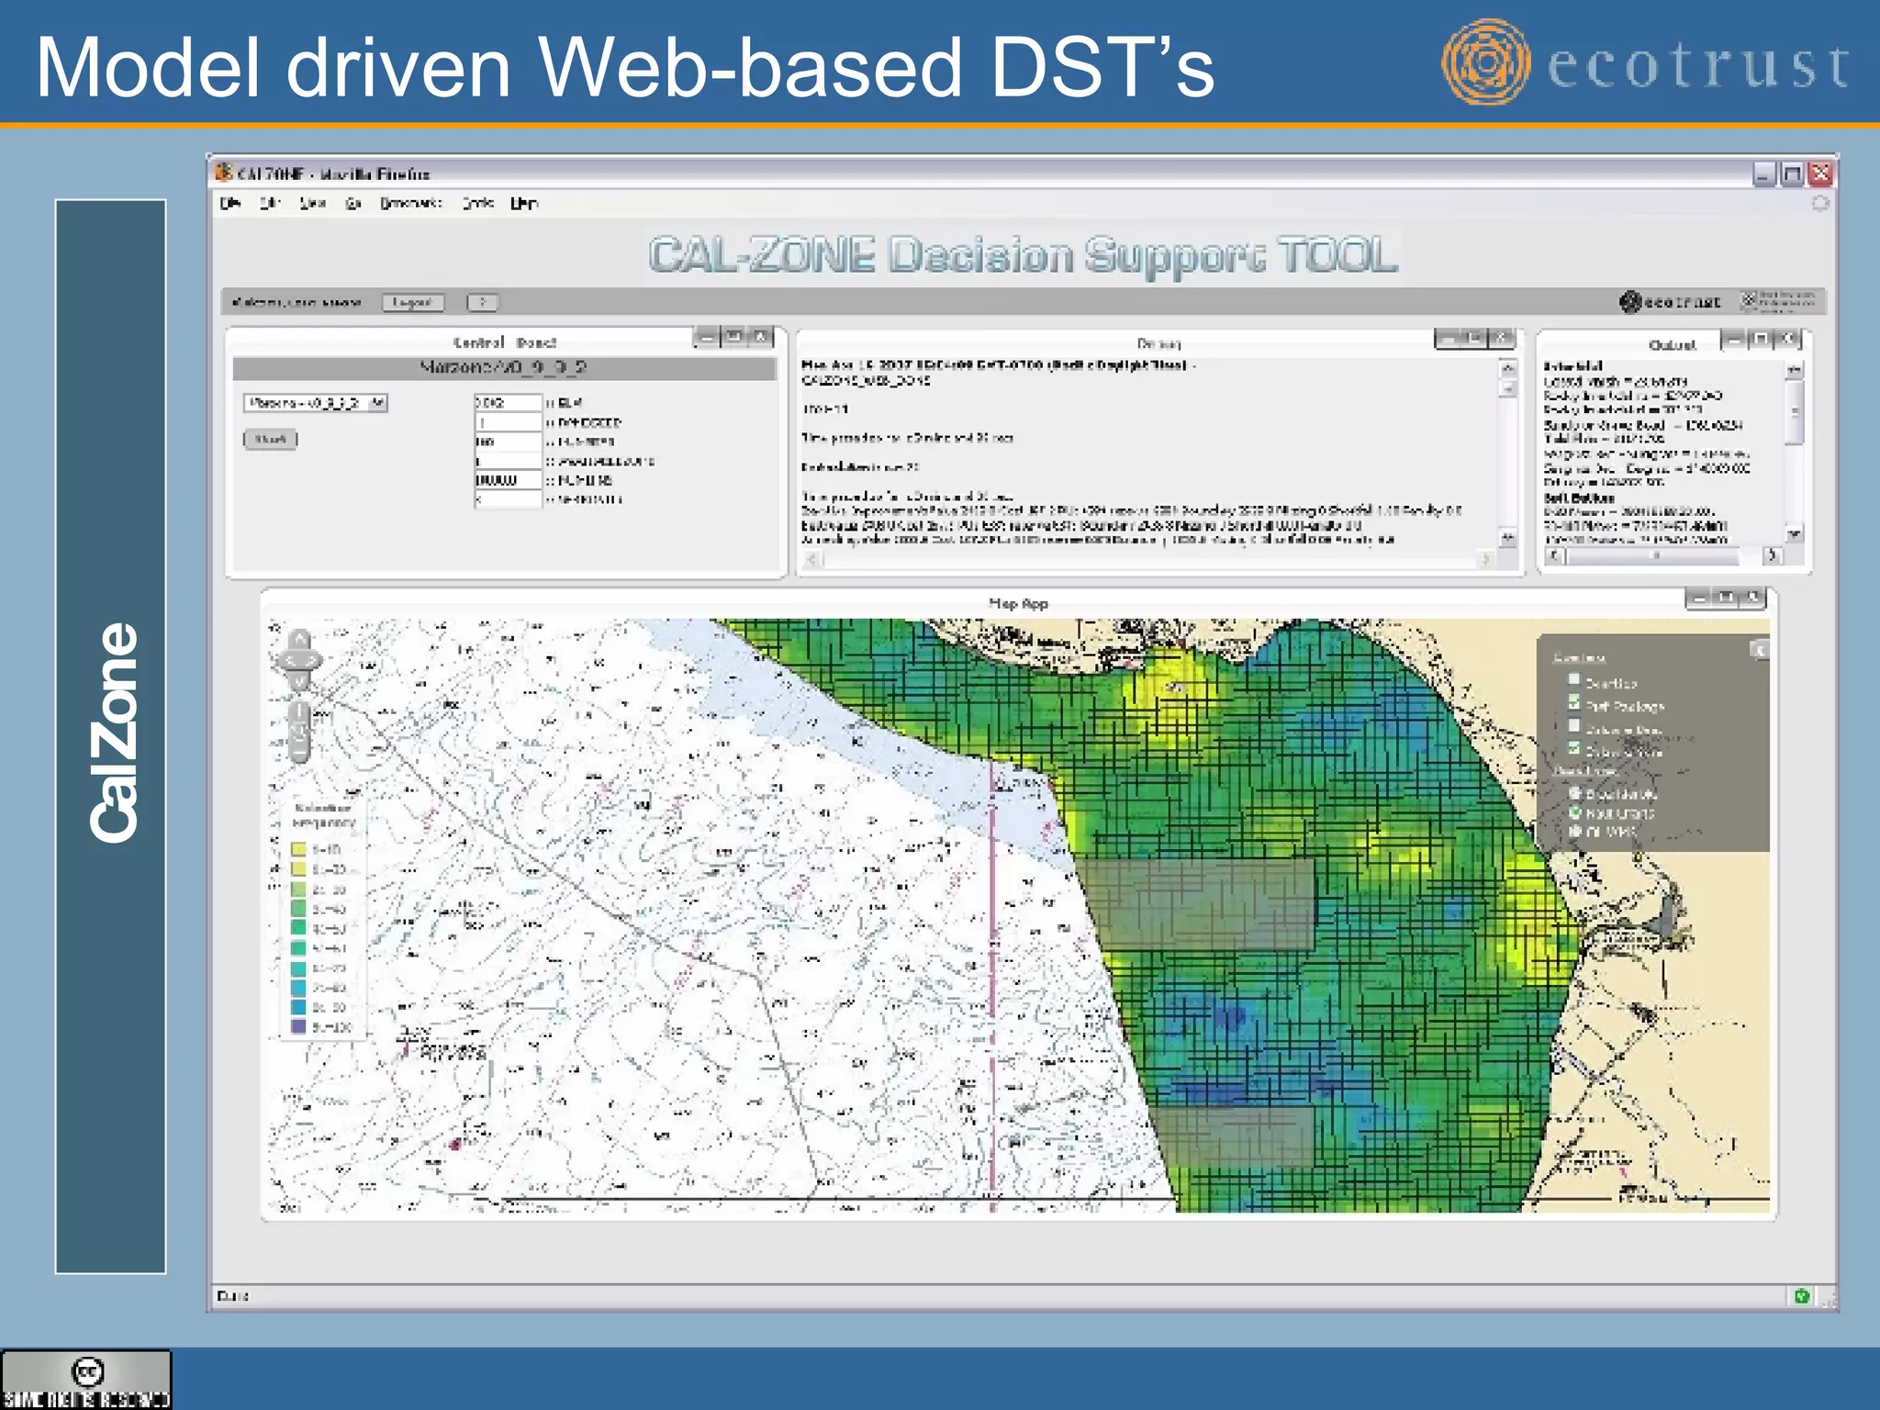1880x1410 pixels.
Task: Click the 0-10 selection frequency swatch
Action: click(x=298, y=849)
